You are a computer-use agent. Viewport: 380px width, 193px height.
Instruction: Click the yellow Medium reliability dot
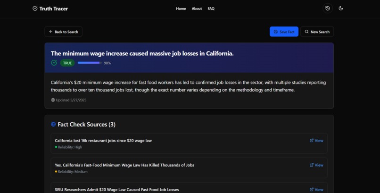point(56,171)
